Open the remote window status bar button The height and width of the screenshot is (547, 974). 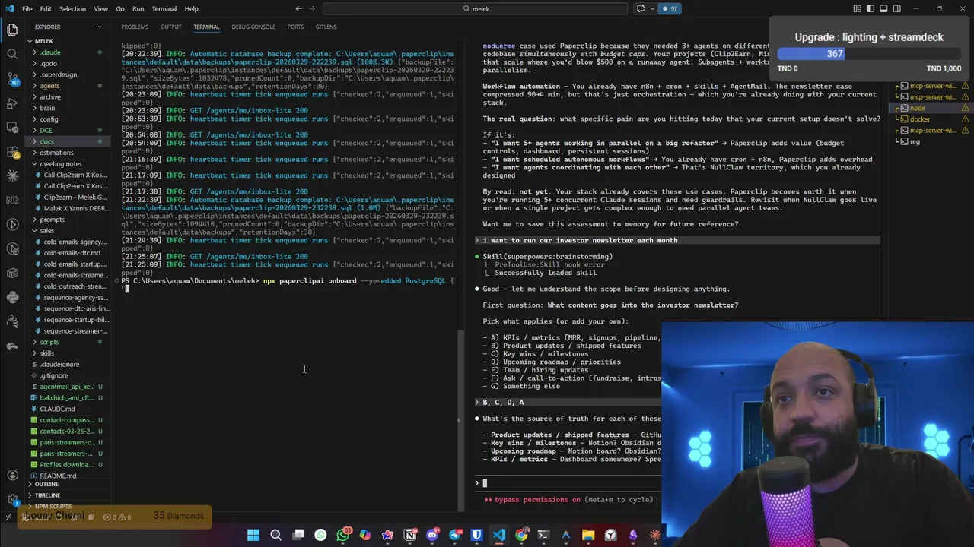tap(8, 517)
